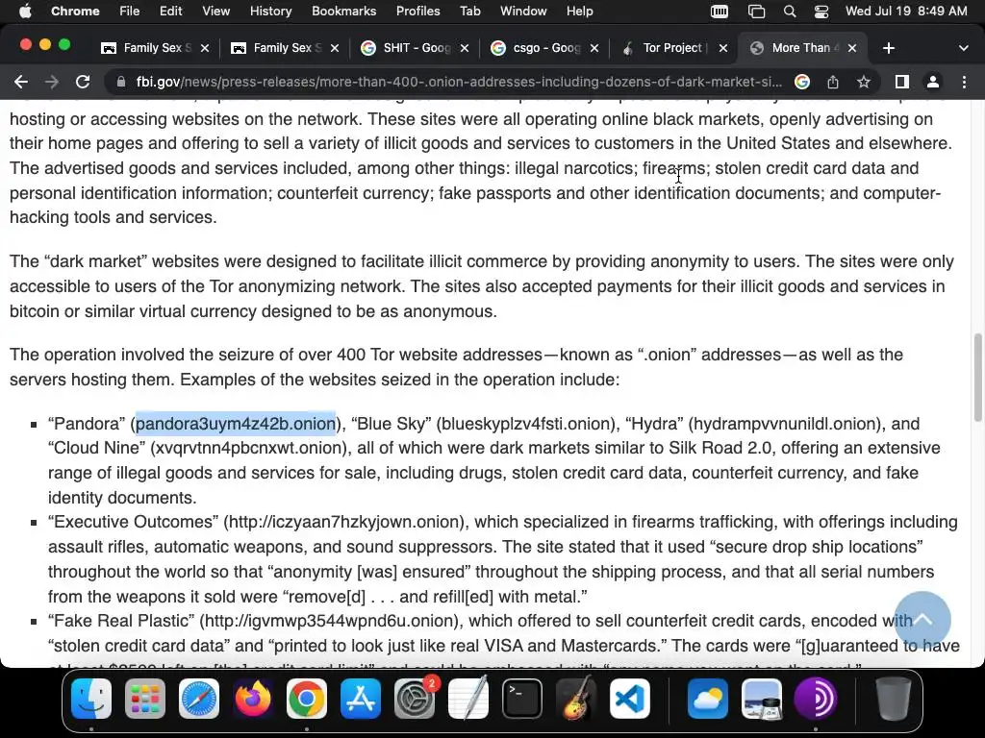Image resolution: width=985 pixels, height=738 pixels.
Task: Reload the fbi.gov page
Action: coord(83,83)
